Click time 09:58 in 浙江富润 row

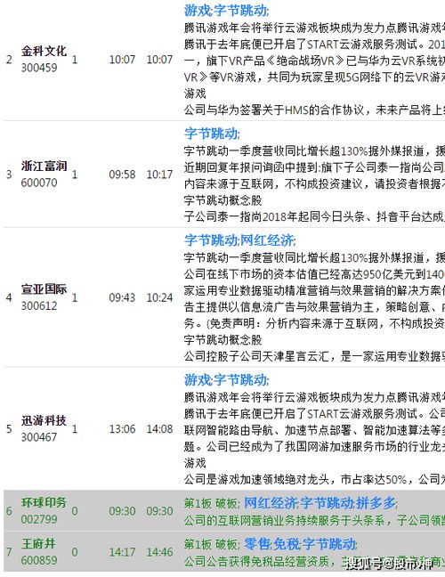[x=122, y=175]
